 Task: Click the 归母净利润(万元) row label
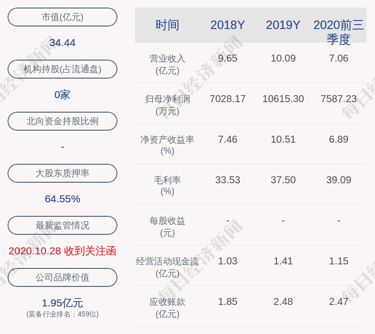(x=167, y=105)
